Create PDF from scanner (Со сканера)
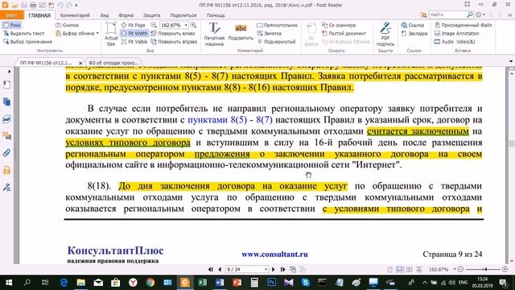 pyautogui.click(x=339, y=25)
